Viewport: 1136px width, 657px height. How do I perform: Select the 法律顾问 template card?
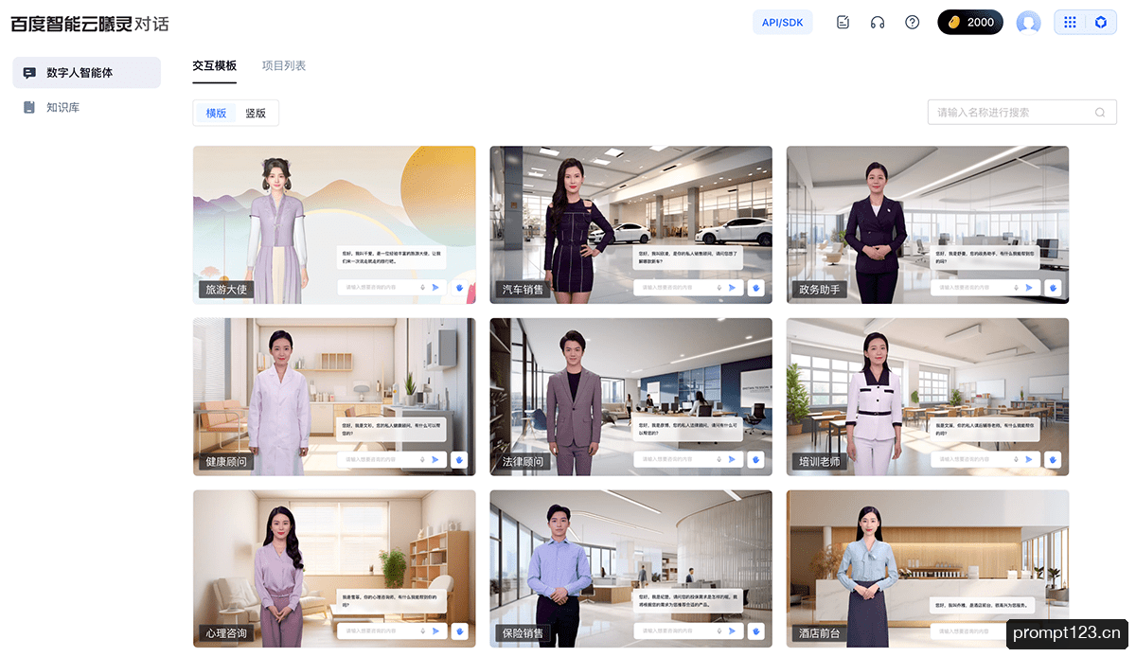[x=630, y=397]
